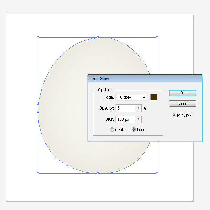This screenshot has height=210, width=210.
Task: Click the bottom-left bounding box handle
Action: coord(38,173)
